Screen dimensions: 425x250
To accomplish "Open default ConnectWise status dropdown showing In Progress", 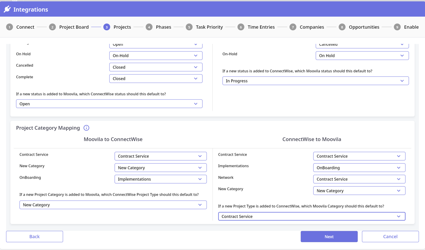I will pyautogui.click(x=315, y=81).
